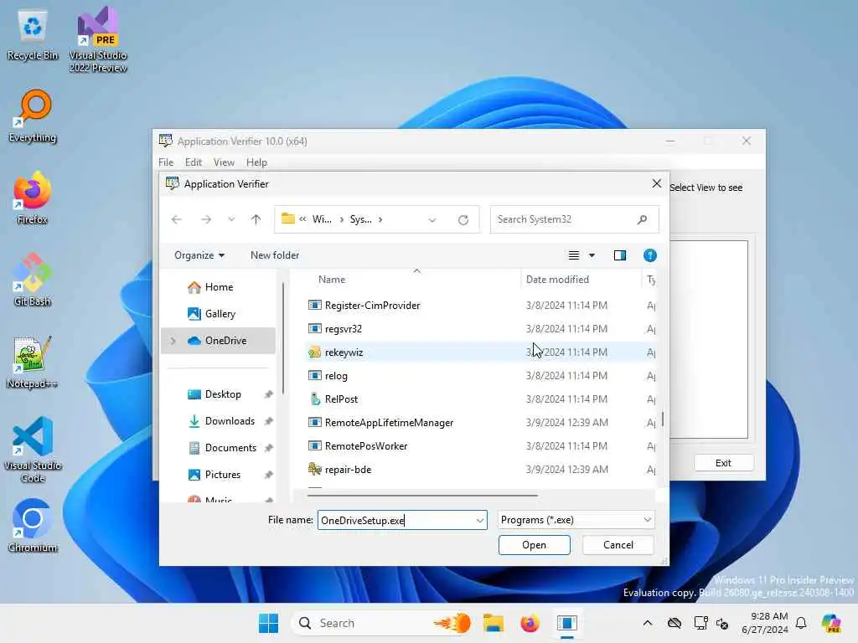Open the Help menu
Image resolution: width=858 pixels, height=643 pixels.
pyautogui.click(x=256, y=162)
